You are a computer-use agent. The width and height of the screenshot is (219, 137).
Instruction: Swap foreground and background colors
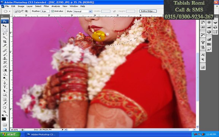coord(6,115)
